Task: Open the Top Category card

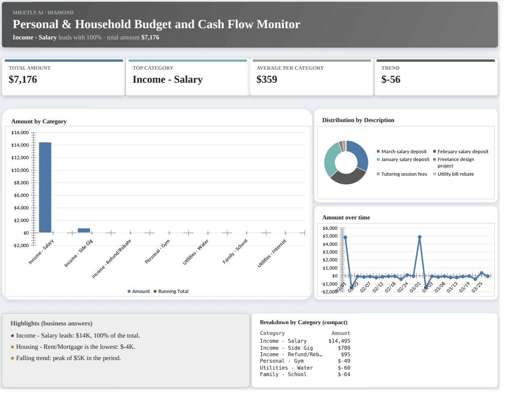Action: (x=187, y=77)
